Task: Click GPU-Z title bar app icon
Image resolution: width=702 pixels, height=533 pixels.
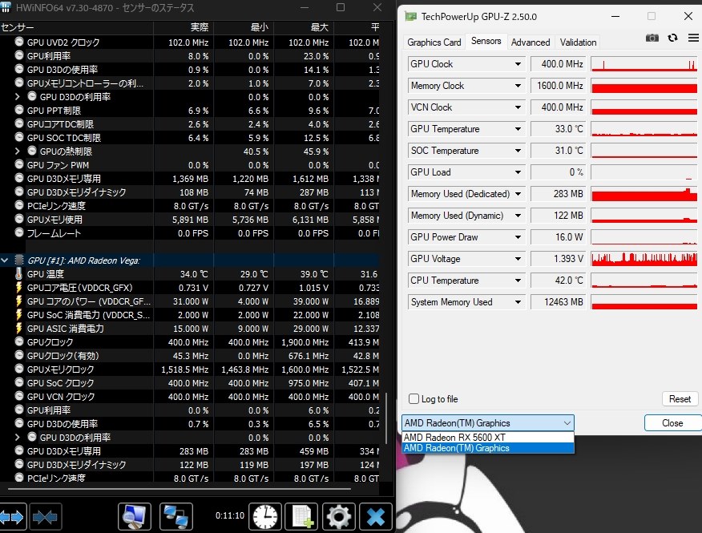Action: coord(410,17)
